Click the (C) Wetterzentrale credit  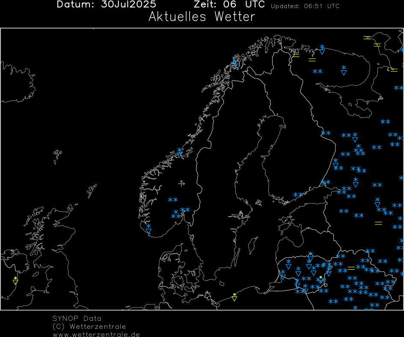pos(89,327)
